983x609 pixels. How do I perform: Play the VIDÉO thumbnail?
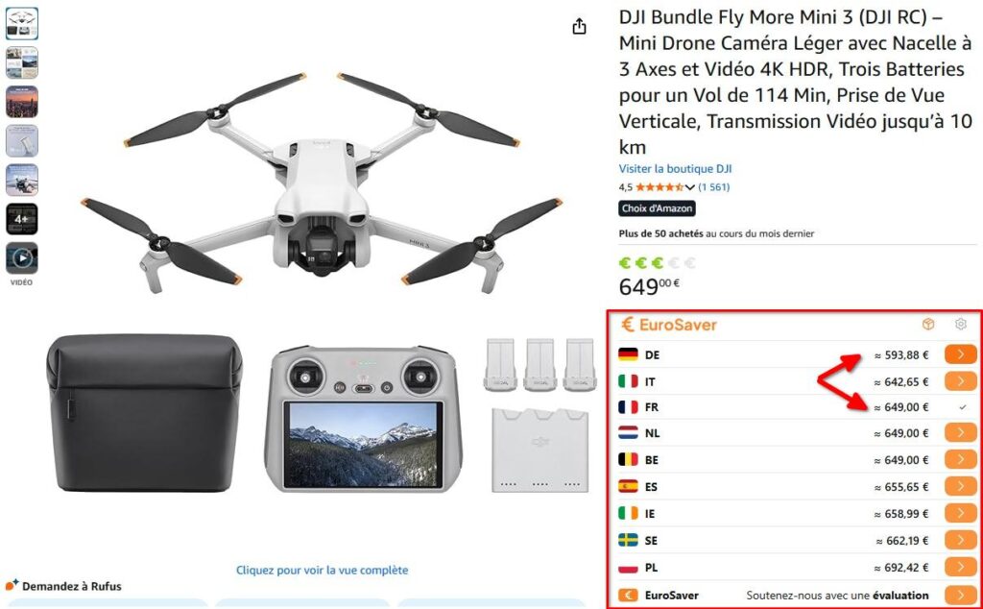22,258
